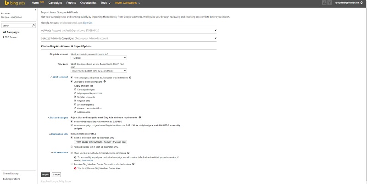Screen dimensions: 367x184
Task: Toggle Increase campaign budgets below minimum checkbox
Action: pyautogui.click(x=72, y=125)
